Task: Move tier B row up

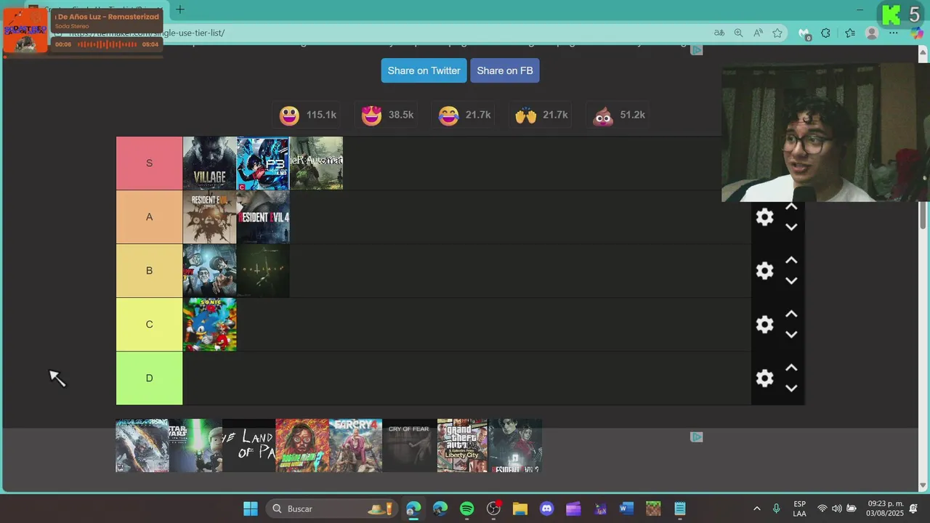Action: [x=791, y=260]
